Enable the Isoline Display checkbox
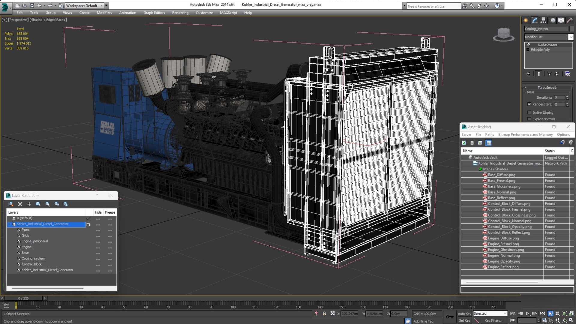Screen dimensions: 576x324 coord(529,113)
